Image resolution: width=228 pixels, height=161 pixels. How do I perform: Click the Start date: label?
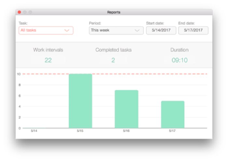click(x=155, y=23)
